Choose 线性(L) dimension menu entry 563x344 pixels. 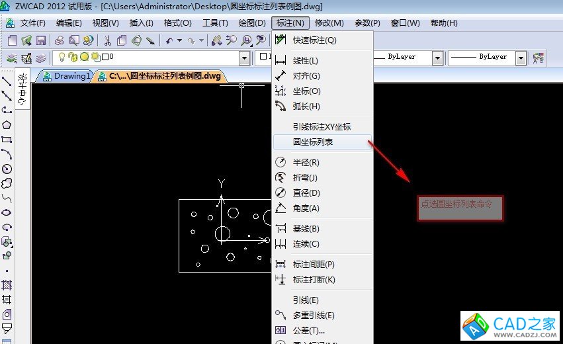click(322, 60)
